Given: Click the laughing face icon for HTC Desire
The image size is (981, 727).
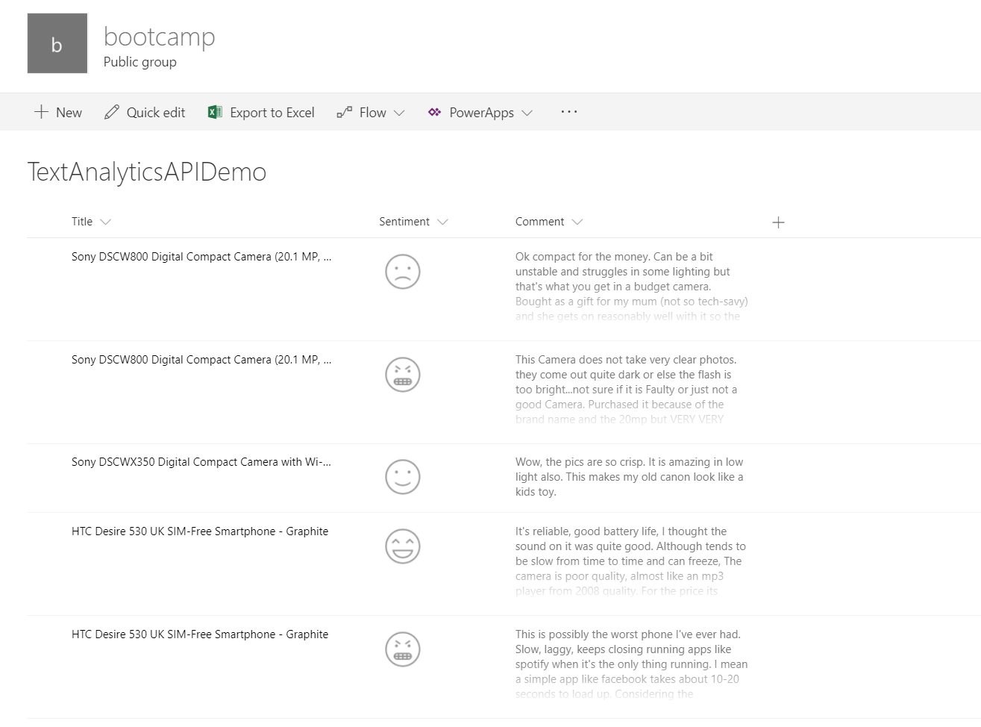Looking at the screenshot, I should click(403, 546).
